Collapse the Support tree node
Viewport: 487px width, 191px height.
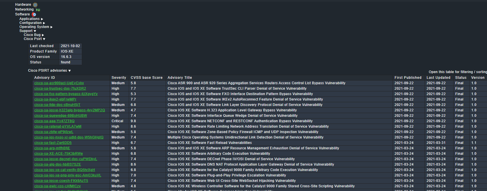pos(35,31)
